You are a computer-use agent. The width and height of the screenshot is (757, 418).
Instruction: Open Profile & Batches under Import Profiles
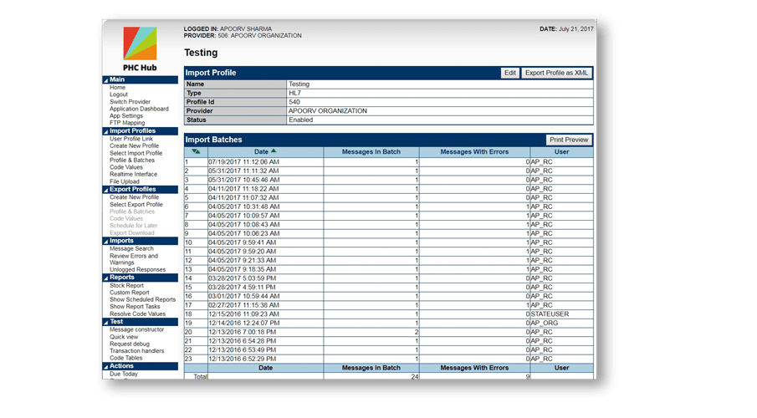132,161
